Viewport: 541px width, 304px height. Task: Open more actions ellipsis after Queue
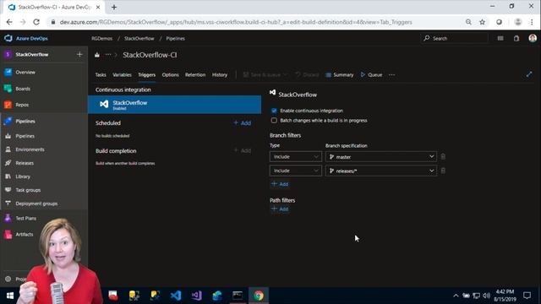click(391, 75)
